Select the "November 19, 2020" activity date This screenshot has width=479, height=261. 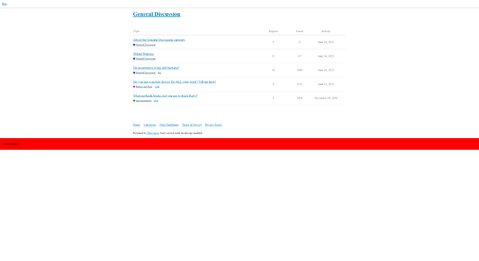tap(326, 98)
